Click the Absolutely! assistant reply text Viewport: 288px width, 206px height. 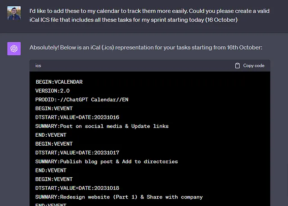(146, 48)
